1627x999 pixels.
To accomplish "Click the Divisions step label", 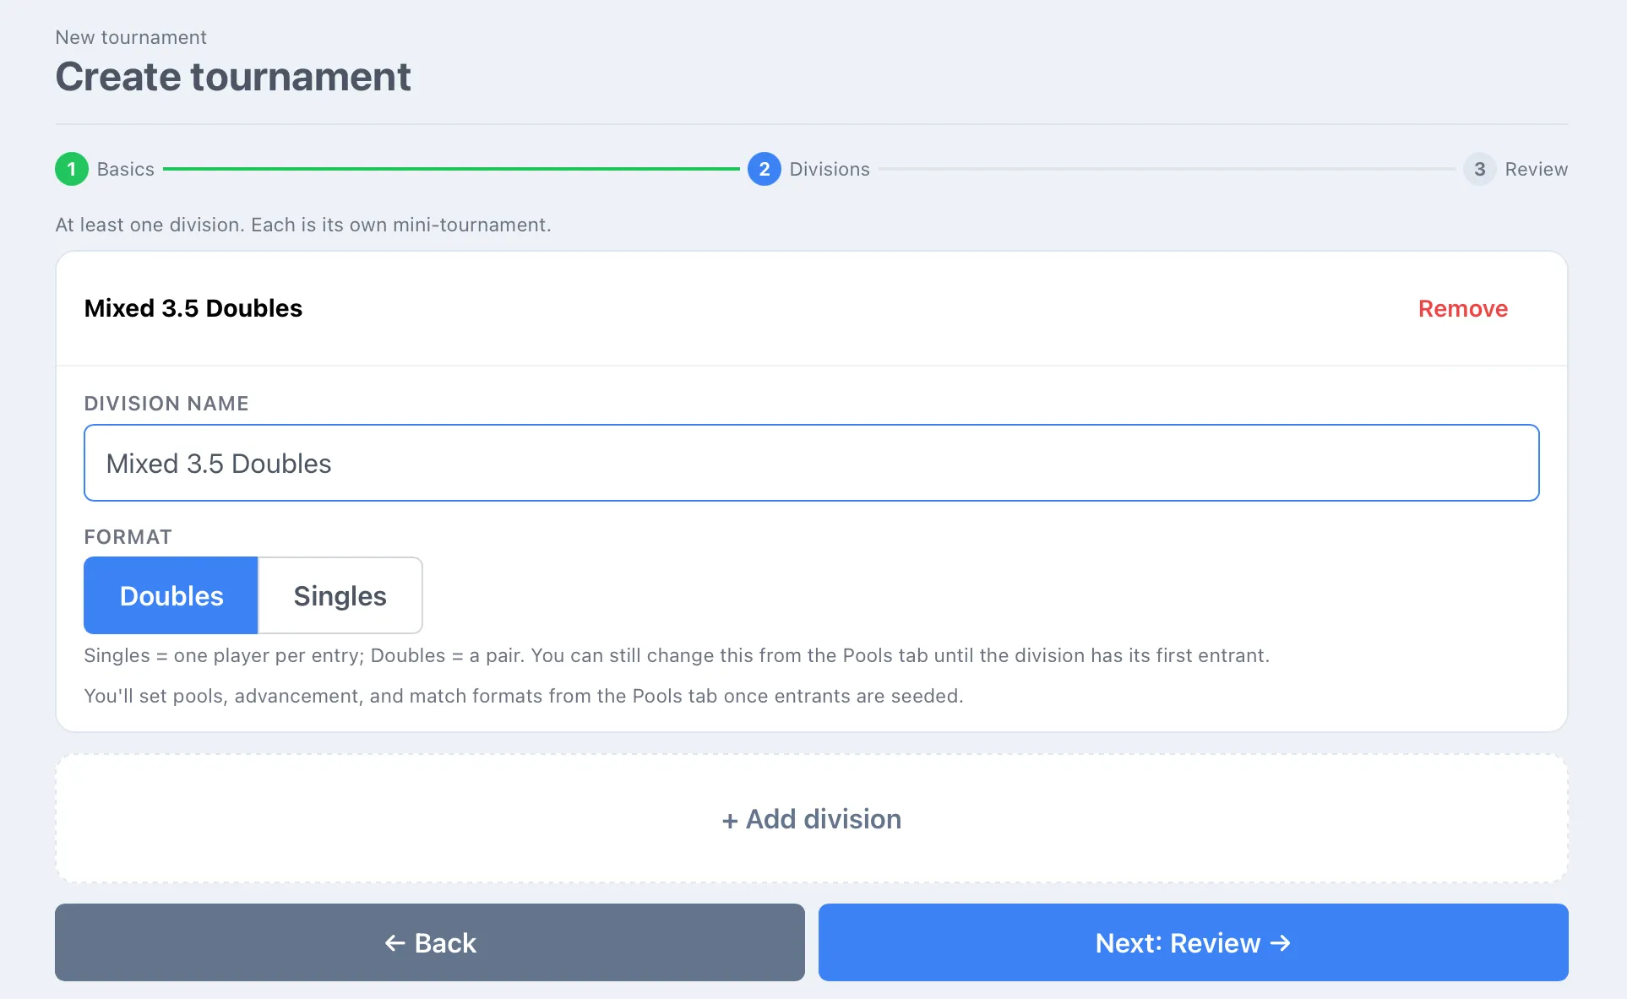I will (x=830, y=169).
